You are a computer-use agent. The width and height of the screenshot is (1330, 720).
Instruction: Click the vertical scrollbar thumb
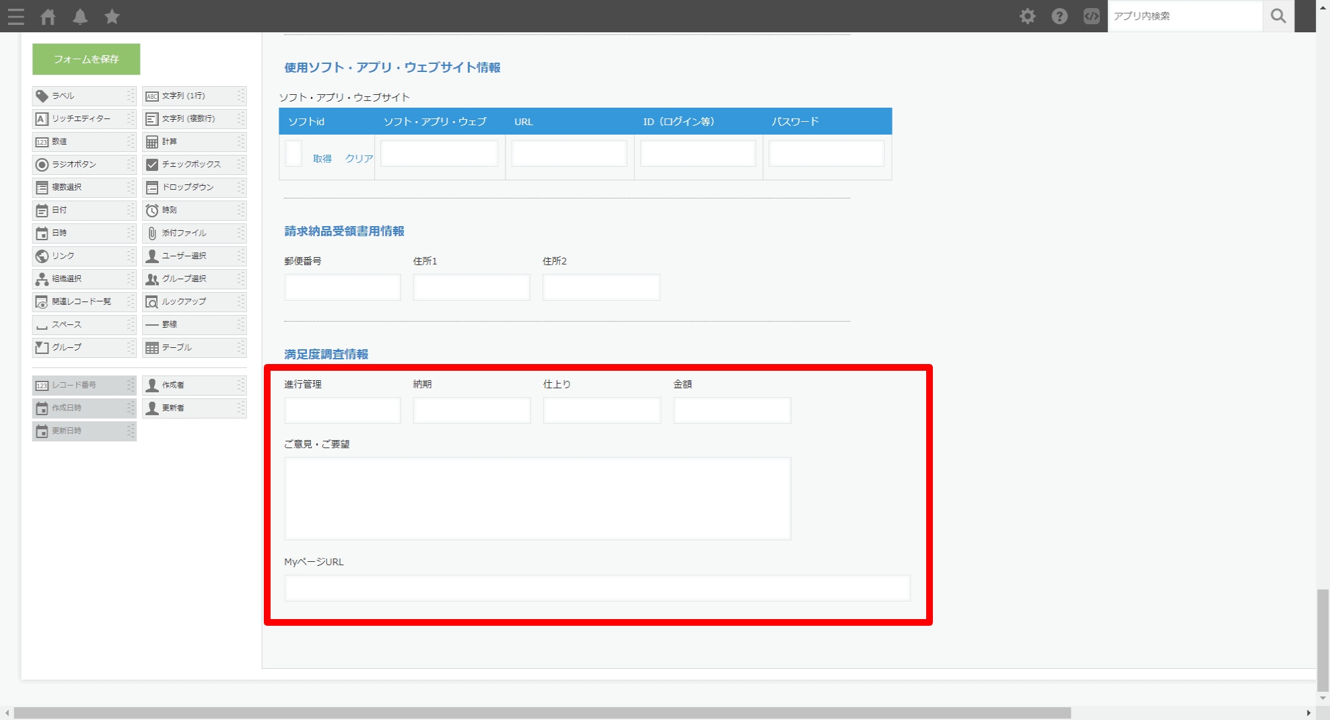pyautogui.click(x=1323, y=639)
